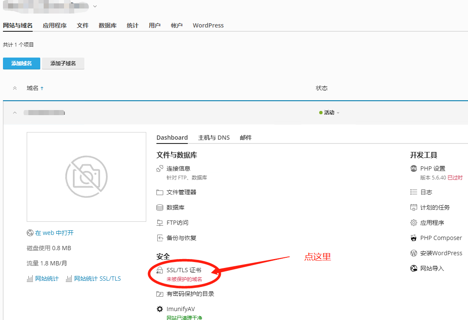Click the PHP settings round icon

pyautogui.click(x=414, y=168)
